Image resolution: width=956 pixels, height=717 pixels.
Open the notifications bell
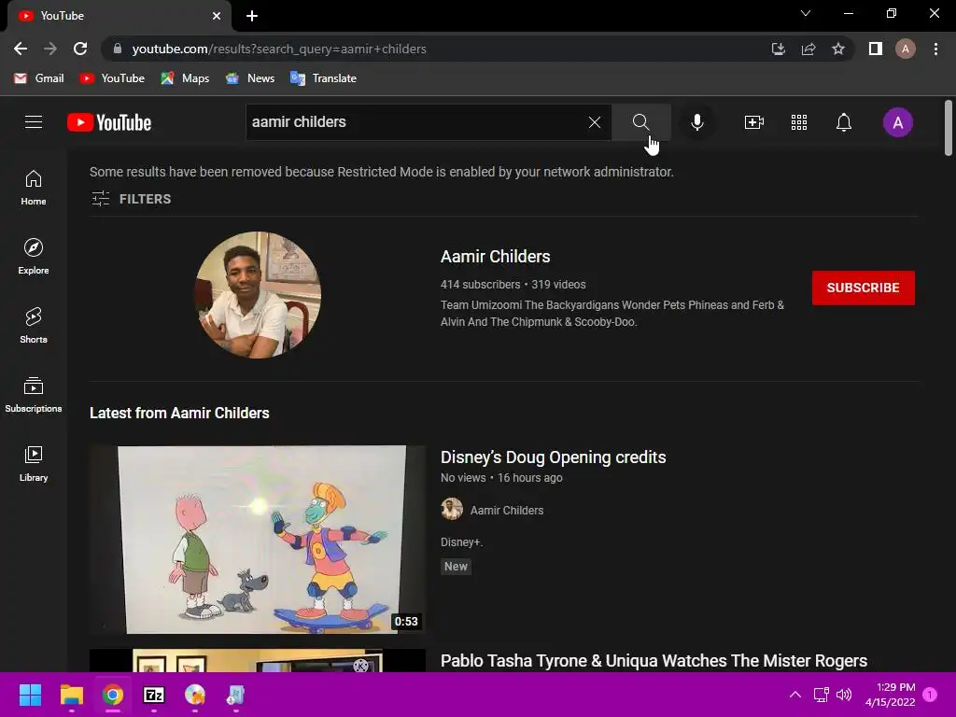click(843, 122)
